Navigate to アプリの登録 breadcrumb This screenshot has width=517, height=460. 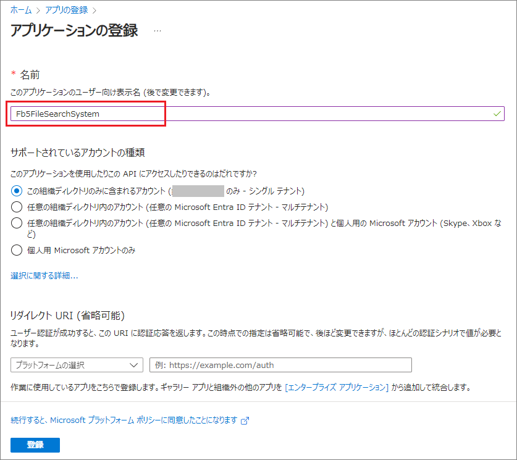(x=66, y=10)
